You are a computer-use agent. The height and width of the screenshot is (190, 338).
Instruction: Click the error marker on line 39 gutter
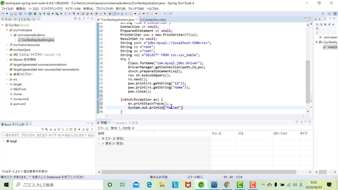click(x=98, y=108)
